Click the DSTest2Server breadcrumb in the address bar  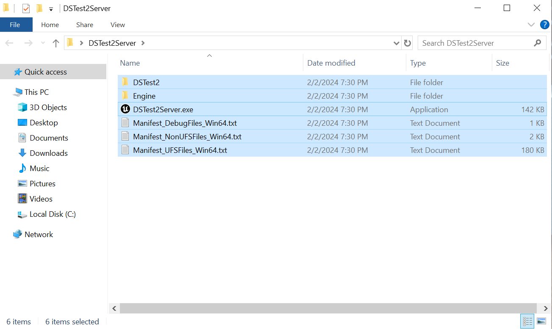[112, 43]
